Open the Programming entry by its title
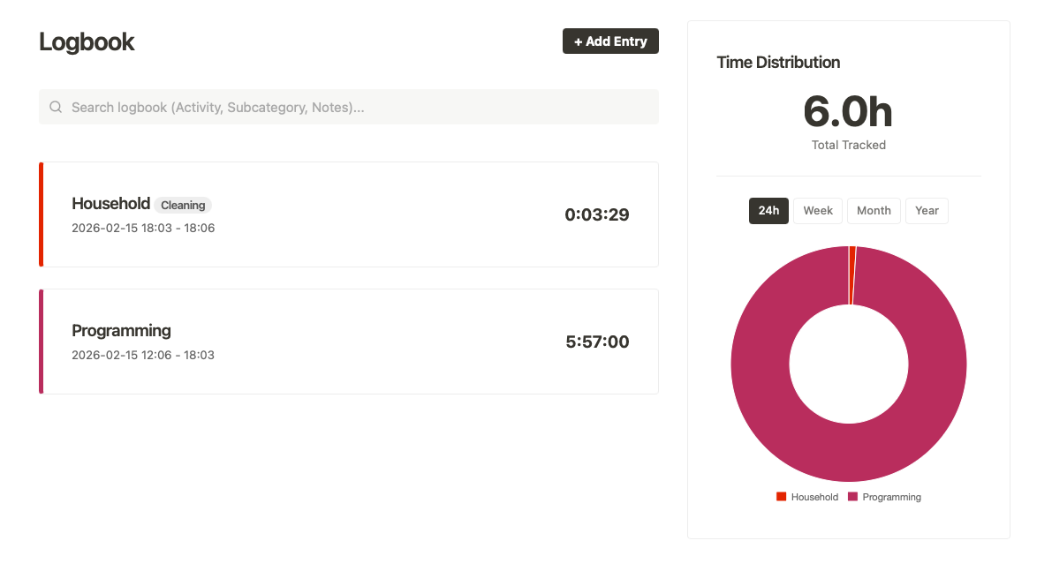Viewport: 1052px width, 571px height. 121,331
